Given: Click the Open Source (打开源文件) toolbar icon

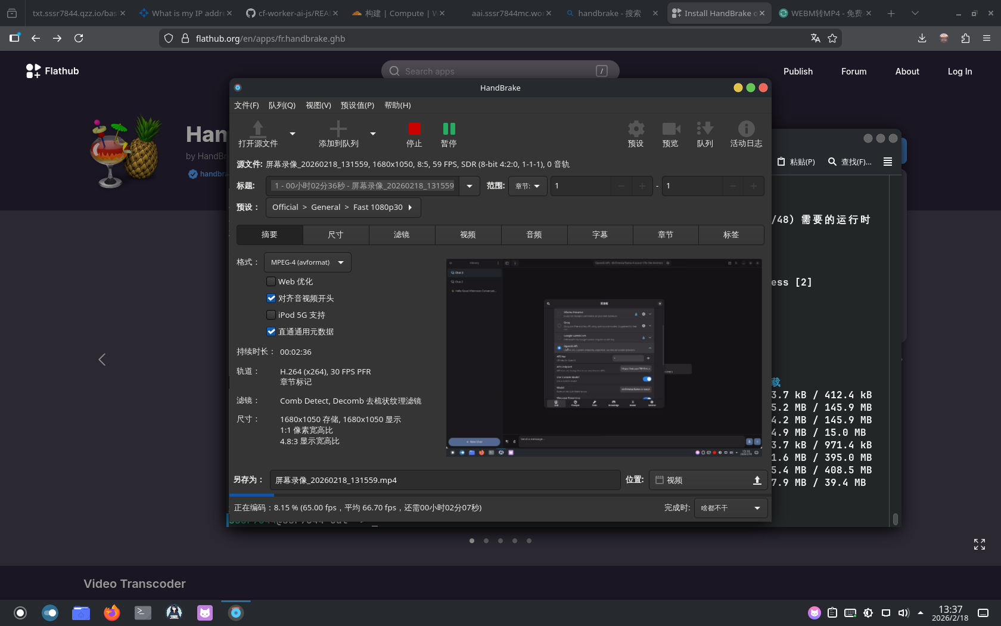Looking at the screenshot, I should 258,129.
